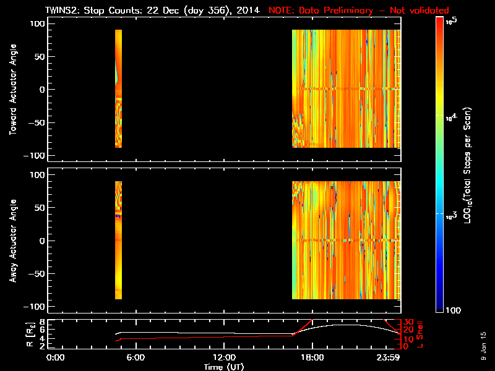495x371 pixels.
Task: Click the 12:00 time tick label
Action: [224, 358]
